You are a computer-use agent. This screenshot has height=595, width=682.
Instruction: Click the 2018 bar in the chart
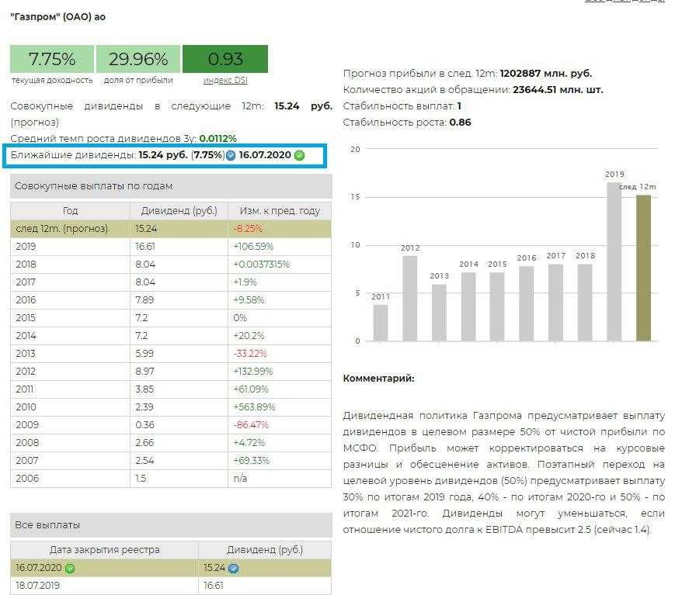(585, 303)
